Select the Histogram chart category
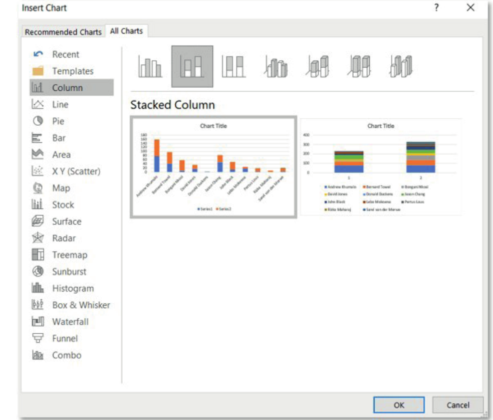493x420 pixels. 72,288
